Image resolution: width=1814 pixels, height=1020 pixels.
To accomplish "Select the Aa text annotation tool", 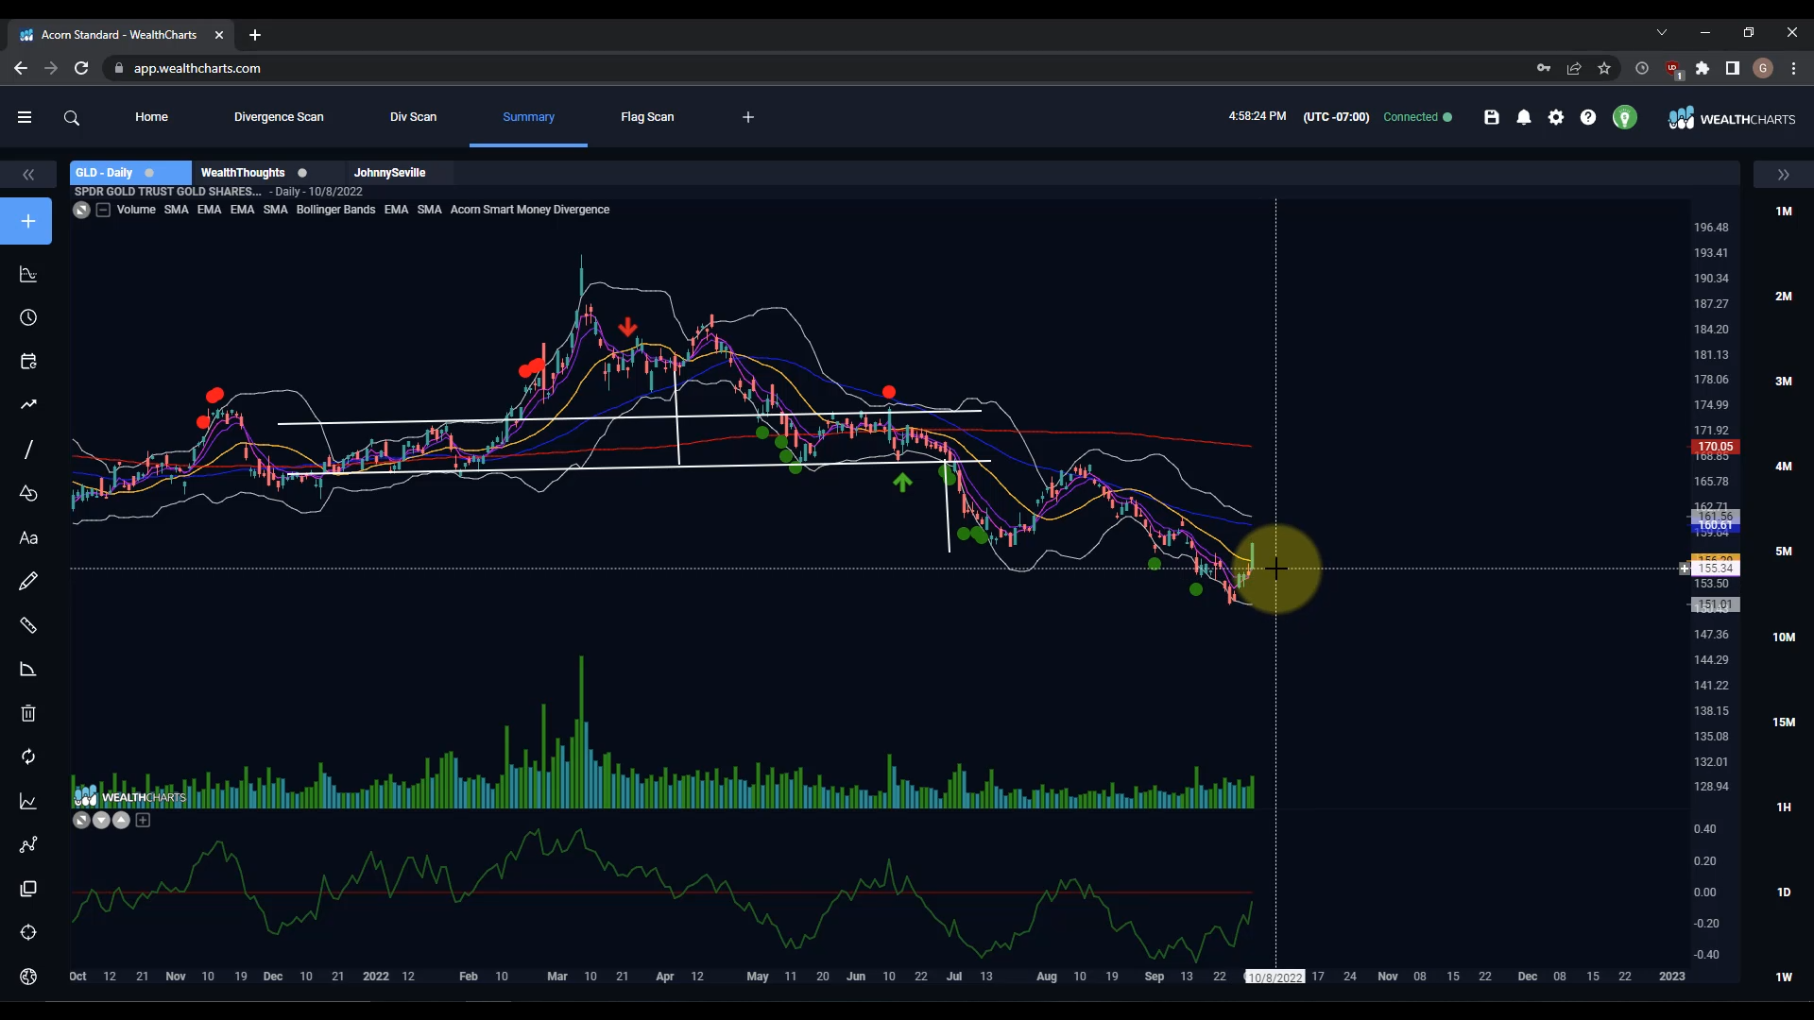I will (28, 538).
